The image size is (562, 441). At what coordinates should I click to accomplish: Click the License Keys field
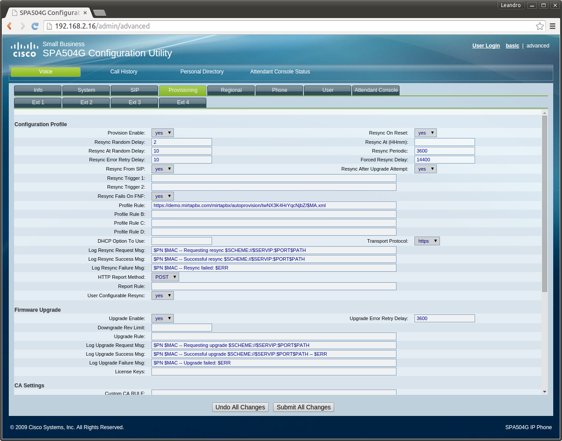pos(274,372)
